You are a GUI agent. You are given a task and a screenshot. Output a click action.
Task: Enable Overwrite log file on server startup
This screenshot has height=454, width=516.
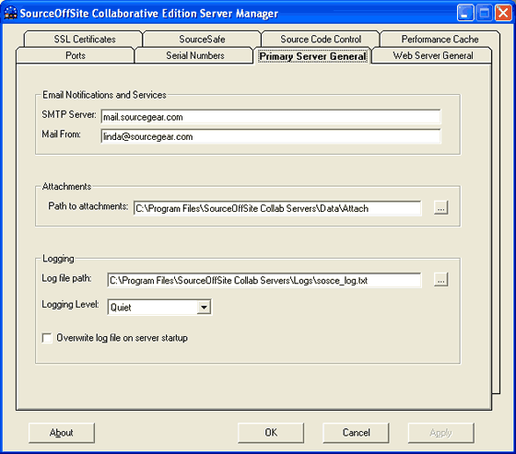[47, 338]
